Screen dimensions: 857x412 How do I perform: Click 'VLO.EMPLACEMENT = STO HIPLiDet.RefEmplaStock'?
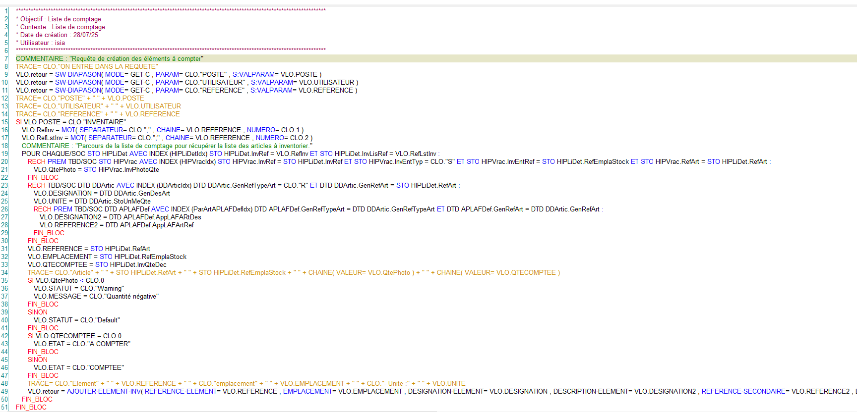[x=107, y=257]
